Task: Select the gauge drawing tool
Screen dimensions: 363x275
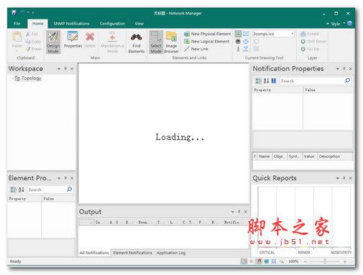Action: (x=238, y=42)
